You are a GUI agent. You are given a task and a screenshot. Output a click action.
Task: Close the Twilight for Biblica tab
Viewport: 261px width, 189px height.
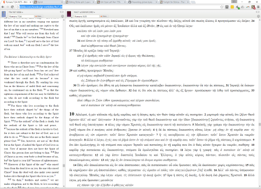click(x=187, y=2)
